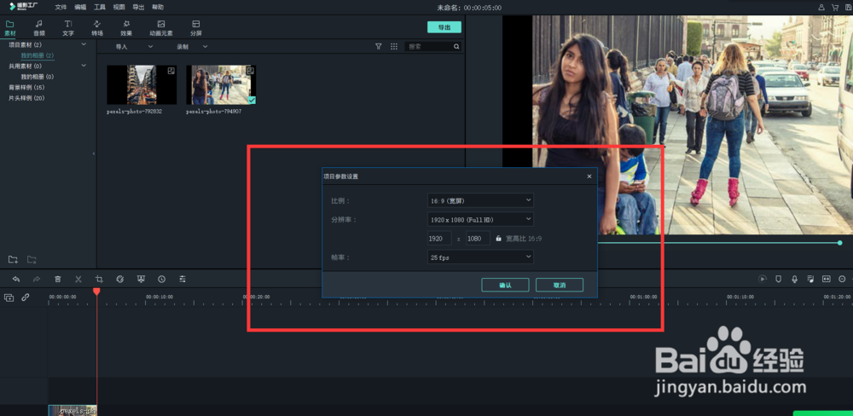Click the width field showing 1920
Screen dimensions: 853x416
439,238
